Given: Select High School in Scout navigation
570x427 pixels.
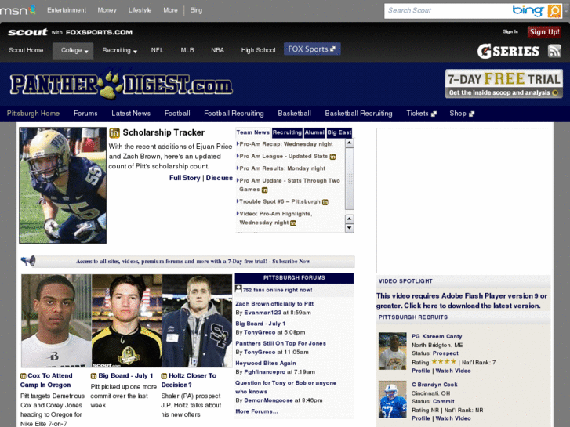Looking at the screenshot, I should tap(258, 50).
